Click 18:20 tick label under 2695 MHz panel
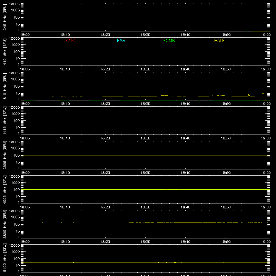Viewport: 276px width, 276px height. 105,173
